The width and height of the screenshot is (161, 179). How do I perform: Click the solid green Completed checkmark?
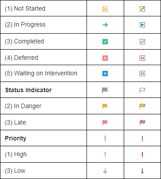point(105,42)
